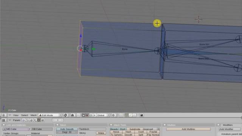Switch to face select mode
Viewport: 242px width, 136px height.
pos(134,115)
